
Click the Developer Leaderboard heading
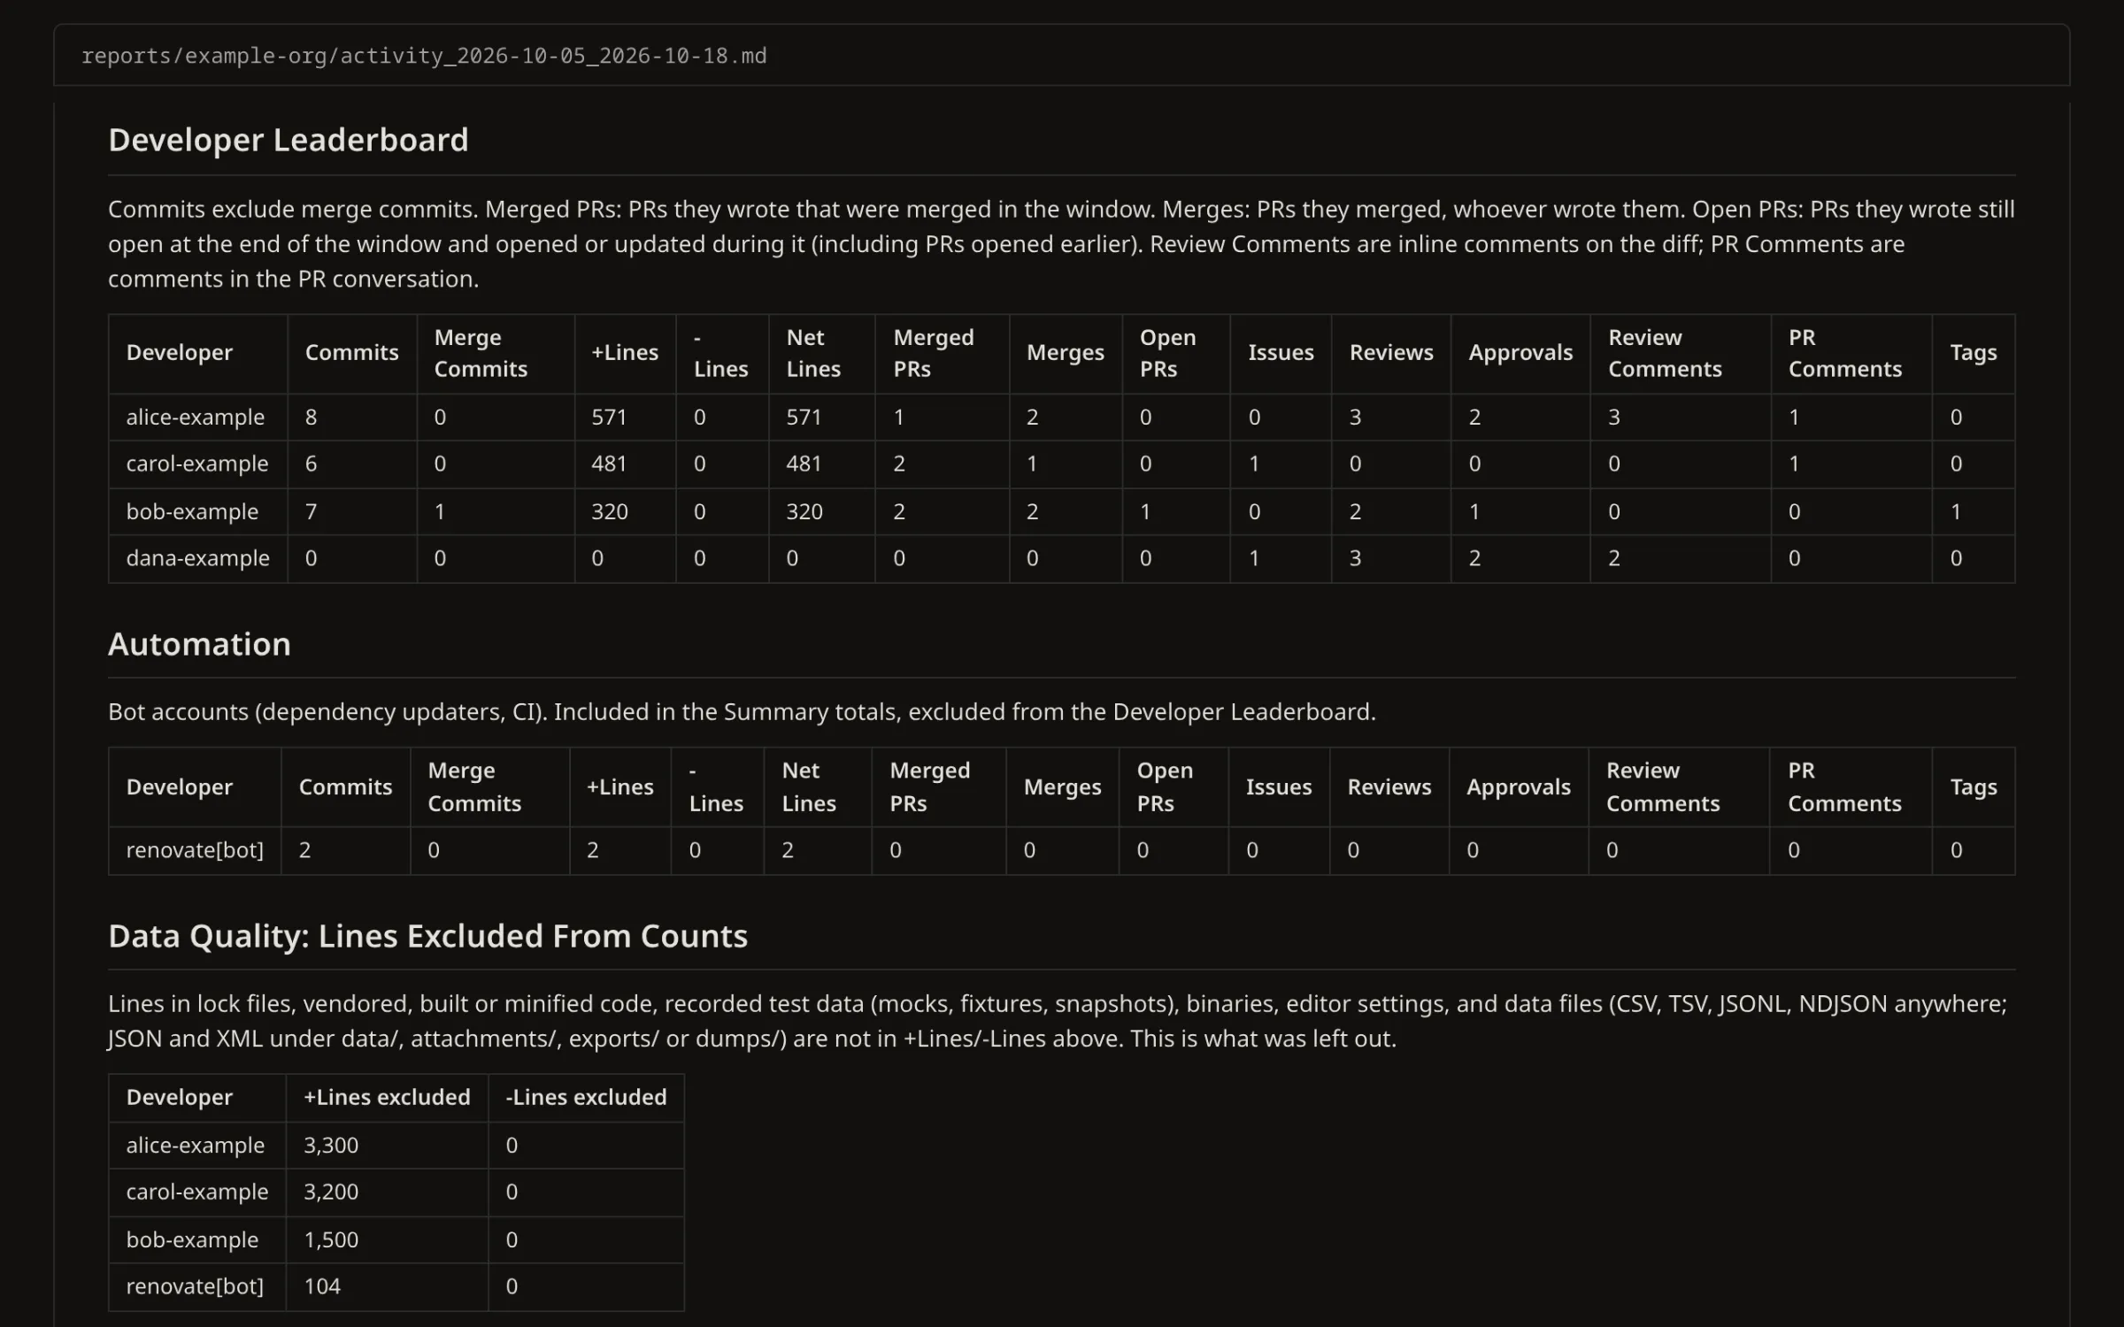(289, 140)
